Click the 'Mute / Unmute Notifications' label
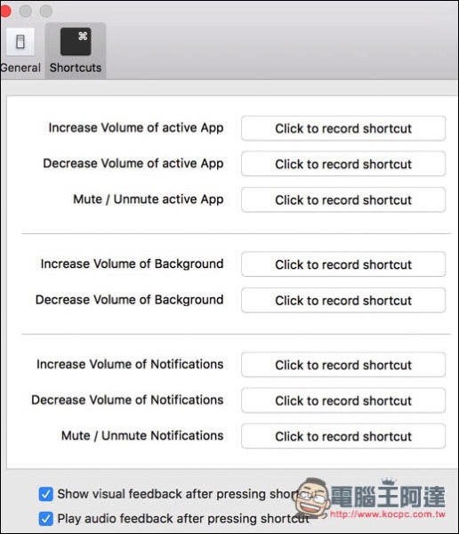Viewport: 459px width, 534px height. pyautogui.click(x=142, y=435)
